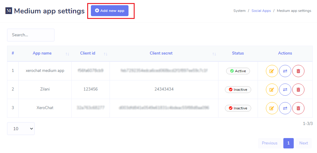Delete the XeroChat app entry
This screenshot has width=317, height=153.
point(298,108)
